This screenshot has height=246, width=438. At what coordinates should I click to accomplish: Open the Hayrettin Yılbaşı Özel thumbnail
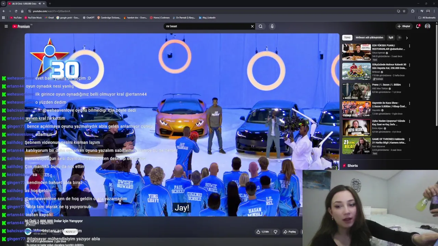(x=357, y=109)
